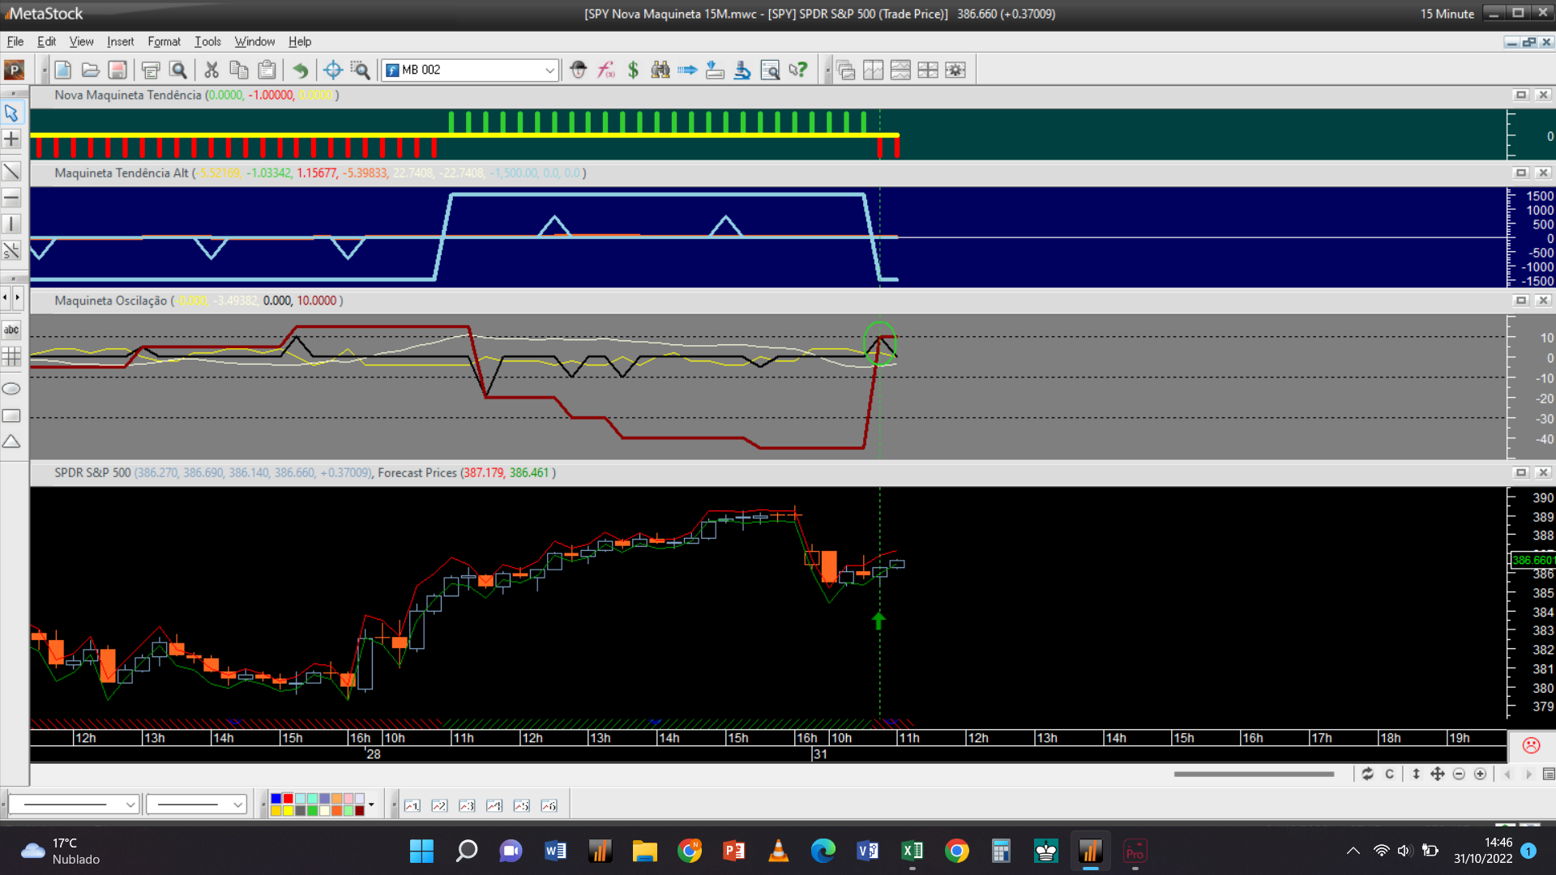This screenshot has height=875, width=1556.
Task: Open the Format menu
Action: pyautogui.click(x=164, y=41)
